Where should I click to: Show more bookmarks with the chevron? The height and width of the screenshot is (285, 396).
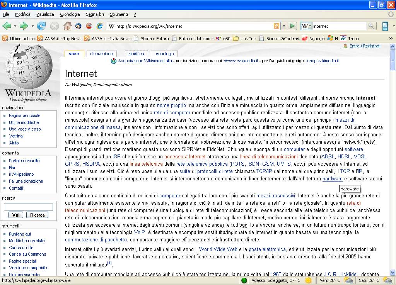coord(391,39)
